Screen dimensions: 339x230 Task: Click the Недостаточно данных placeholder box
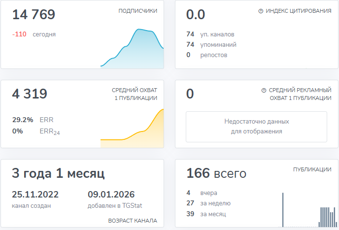(x=256, y=127)
